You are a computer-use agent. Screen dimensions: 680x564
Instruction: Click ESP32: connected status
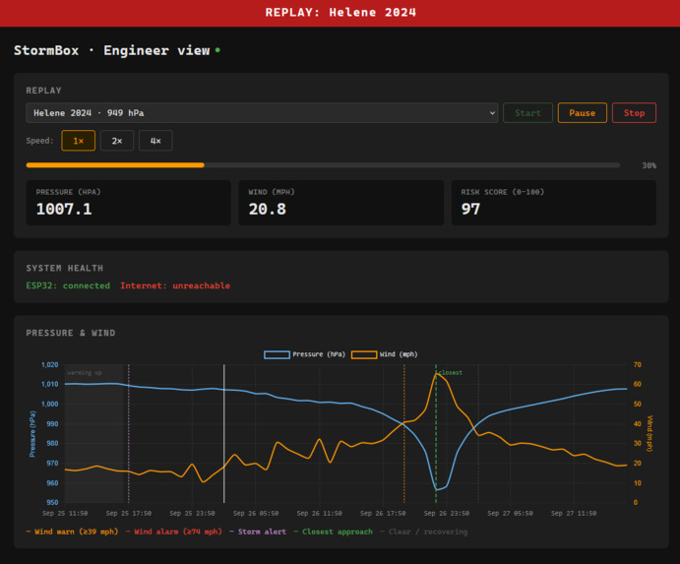[x=68, y=285]
